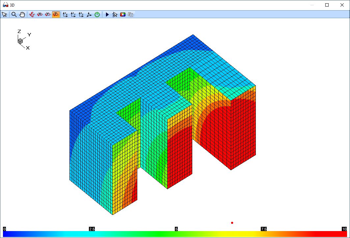Open the color palette settings
Image resolution: width=350 pixels, height=238 pixels.
[123, 15]
